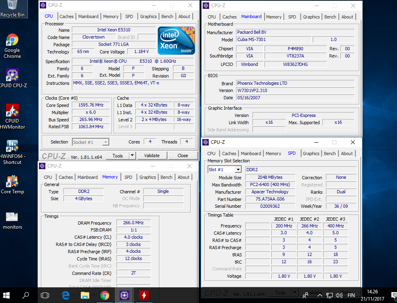Open the Recycle Bin desktop icon

coord(12,9)
